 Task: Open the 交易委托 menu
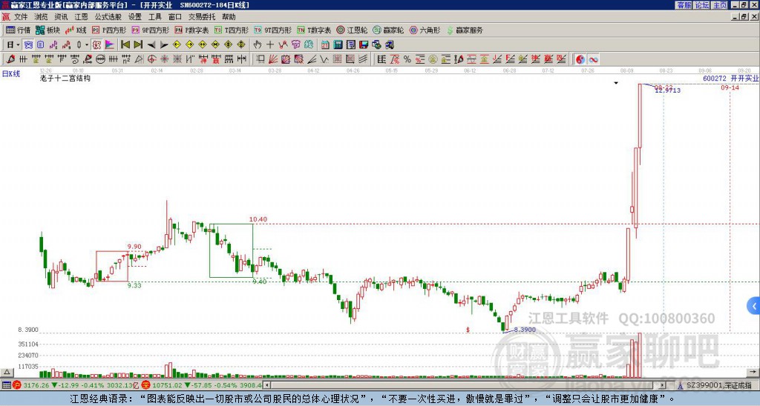pos(202,17)
